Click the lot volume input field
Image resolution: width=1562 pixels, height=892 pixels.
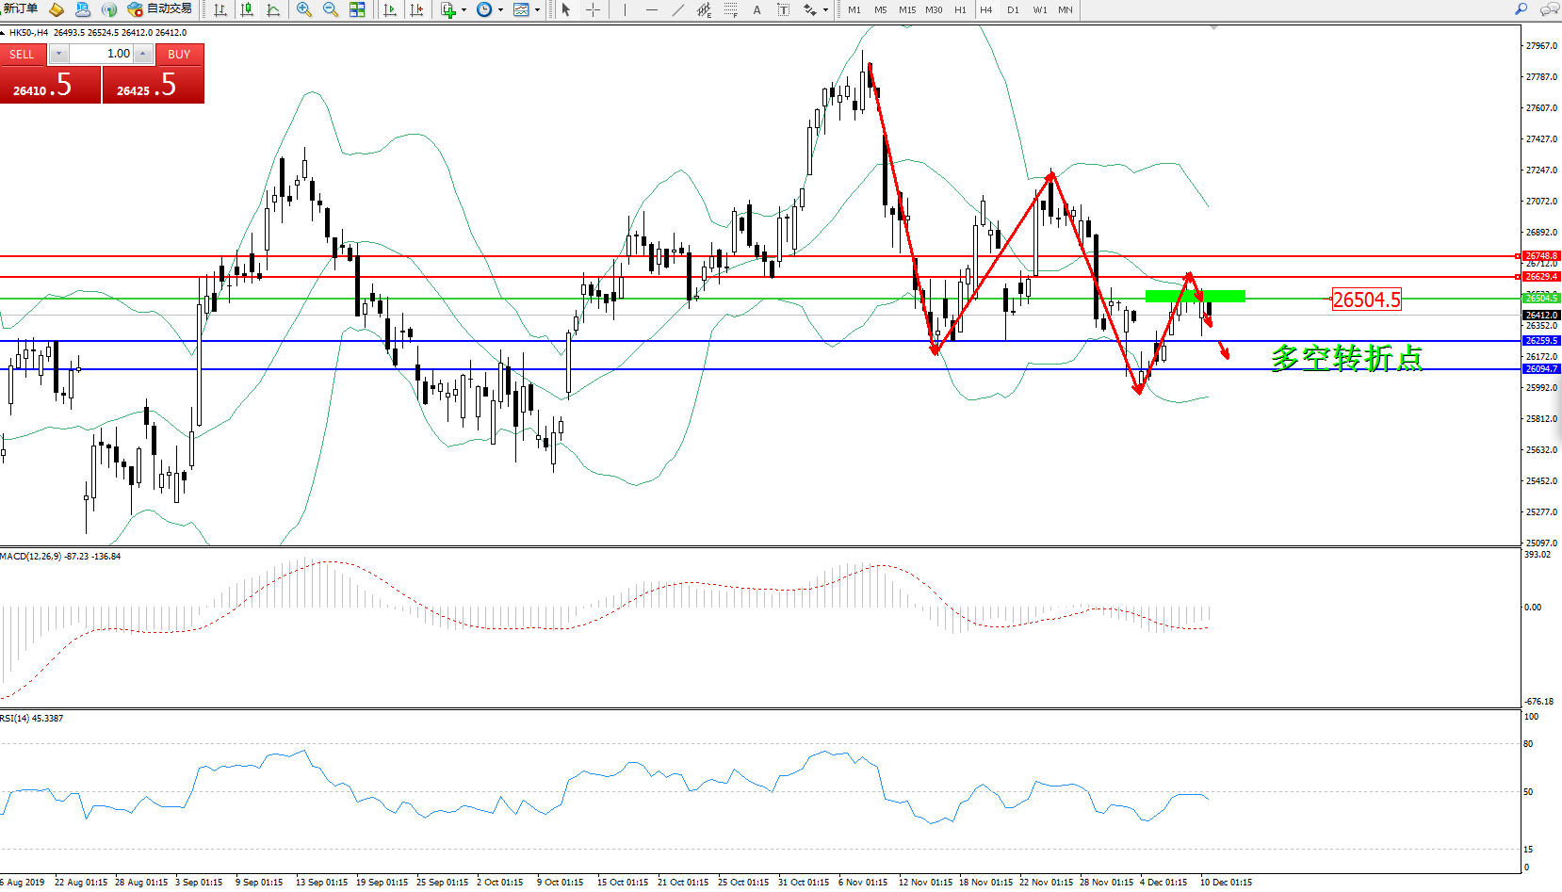coord(101,54)
